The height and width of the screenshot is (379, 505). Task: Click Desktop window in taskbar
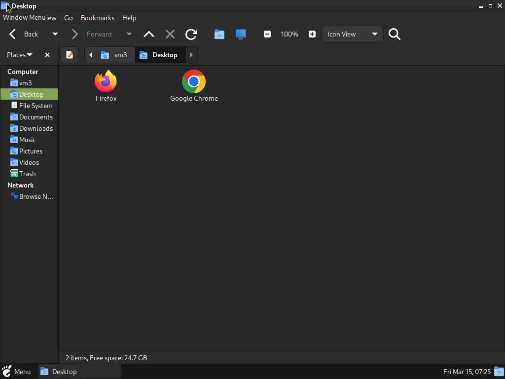coord(79,372)
